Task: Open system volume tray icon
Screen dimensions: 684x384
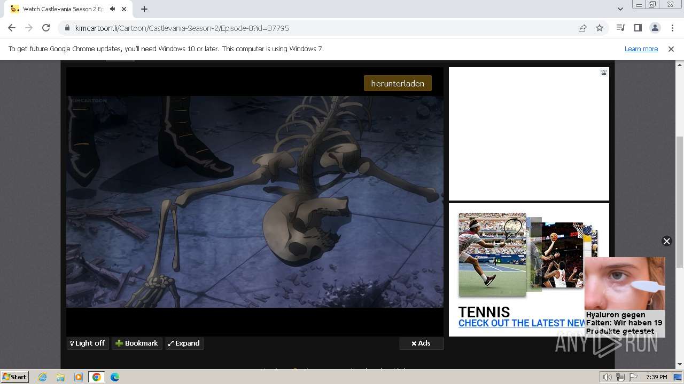Action: (607, 377)
